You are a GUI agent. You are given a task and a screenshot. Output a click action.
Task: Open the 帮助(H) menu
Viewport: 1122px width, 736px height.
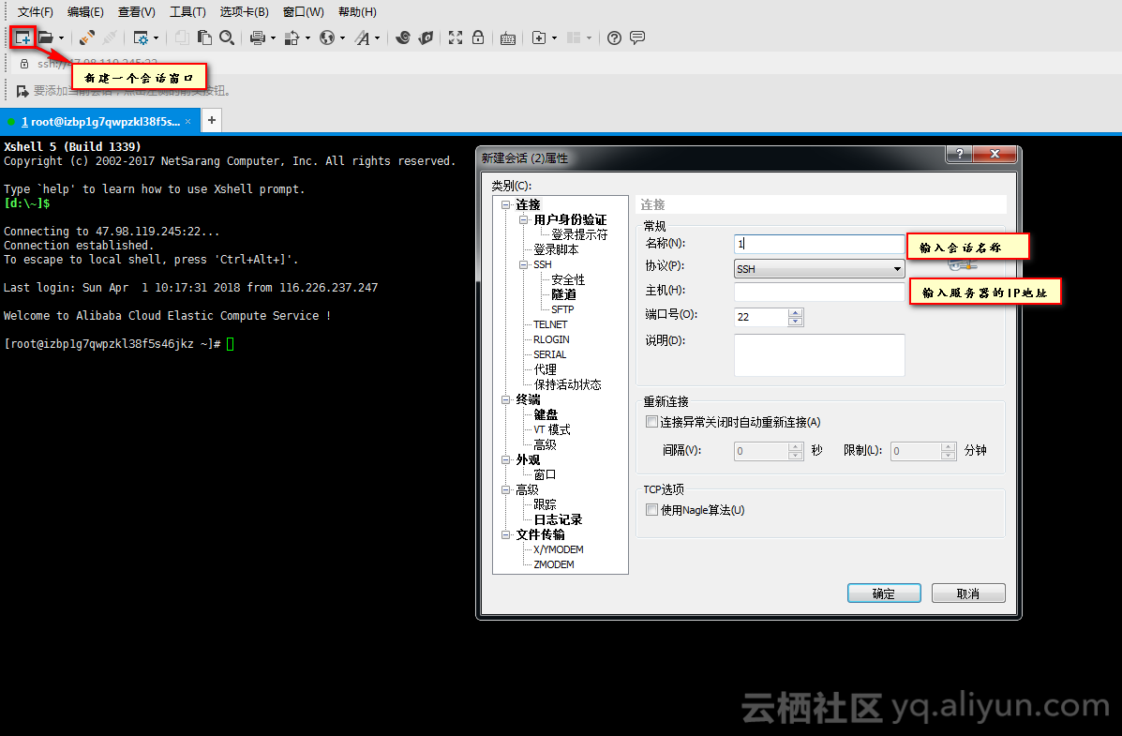[357, 12]
